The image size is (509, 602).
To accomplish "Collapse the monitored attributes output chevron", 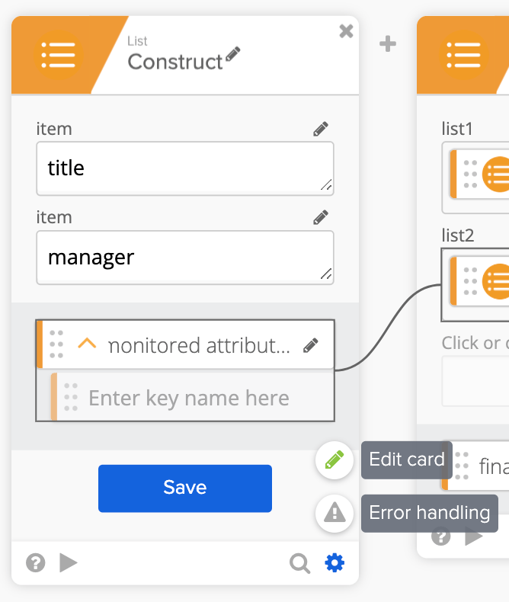I will [88, 344].
